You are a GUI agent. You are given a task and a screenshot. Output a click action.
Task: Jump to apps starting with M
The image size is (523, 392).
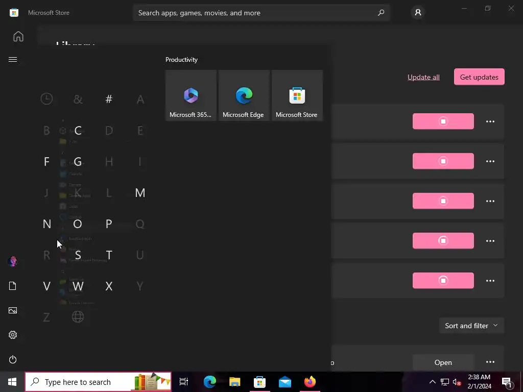(140, 192)
